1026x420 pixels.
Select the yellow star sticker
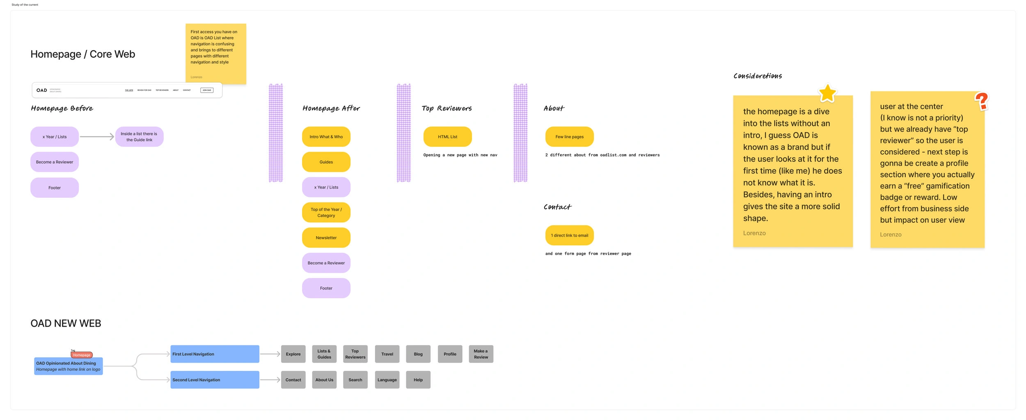[827, 93]
